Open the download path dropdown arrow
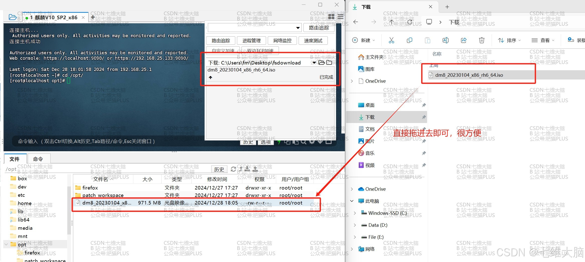 coord(314,62)
